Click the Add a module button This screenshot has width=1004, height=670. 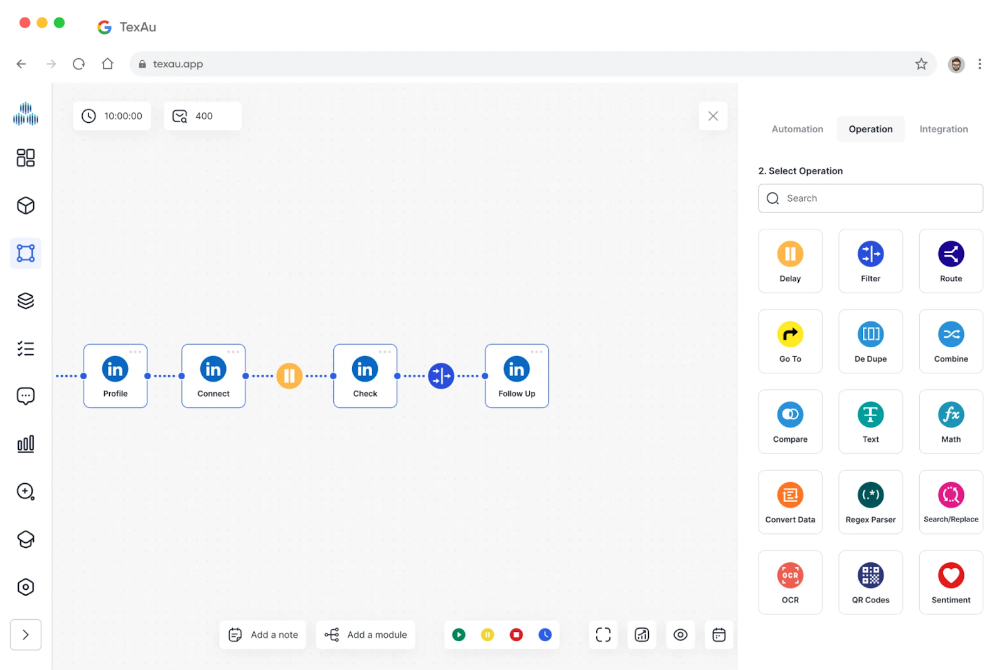click(x=365, y=635)
